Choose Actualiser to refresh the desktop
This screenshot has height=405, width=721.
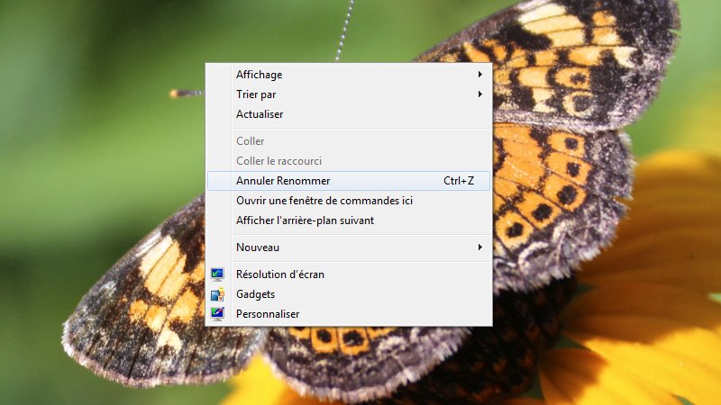349,114
